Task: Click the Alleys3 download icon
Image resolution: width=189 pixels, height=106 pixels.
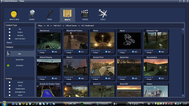Action: (x=80, y=78)
